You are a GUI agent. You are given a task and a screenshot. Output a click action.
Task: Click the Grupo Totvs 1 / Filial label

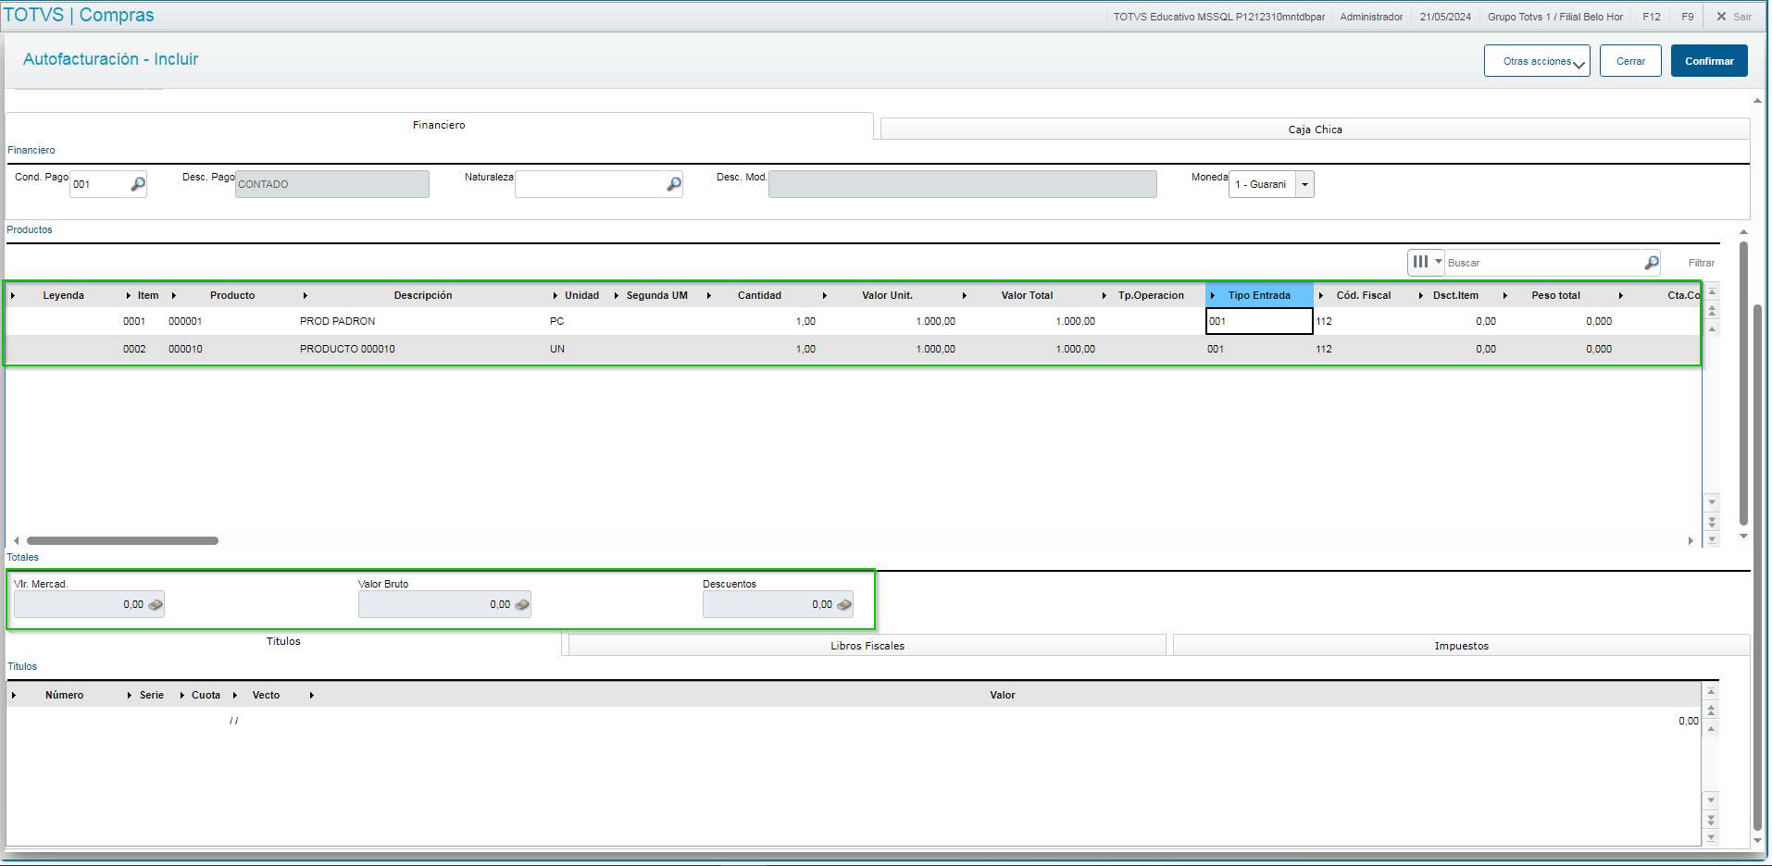[x=1555, y=17]
